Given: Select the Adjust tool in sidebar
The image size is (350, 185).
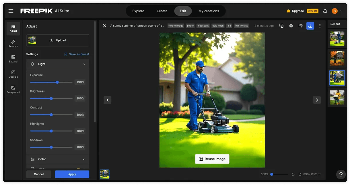Looking at the screenshot, I should coord(13,29).
